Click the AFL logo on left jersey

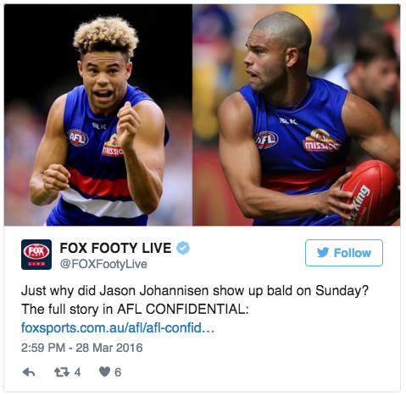[x=78, y=138]
